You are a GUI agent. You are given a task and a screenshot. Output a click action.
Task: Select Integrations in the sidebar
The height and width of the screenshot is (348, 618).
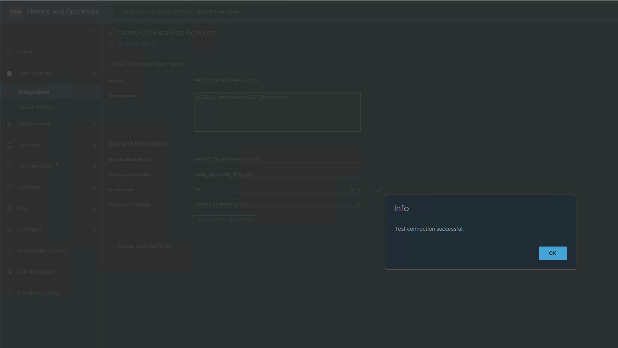(x=34, y=92)
